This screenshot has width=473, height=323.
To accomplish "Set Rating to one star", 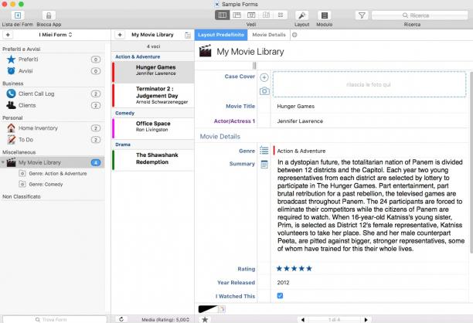I will 279,268.
